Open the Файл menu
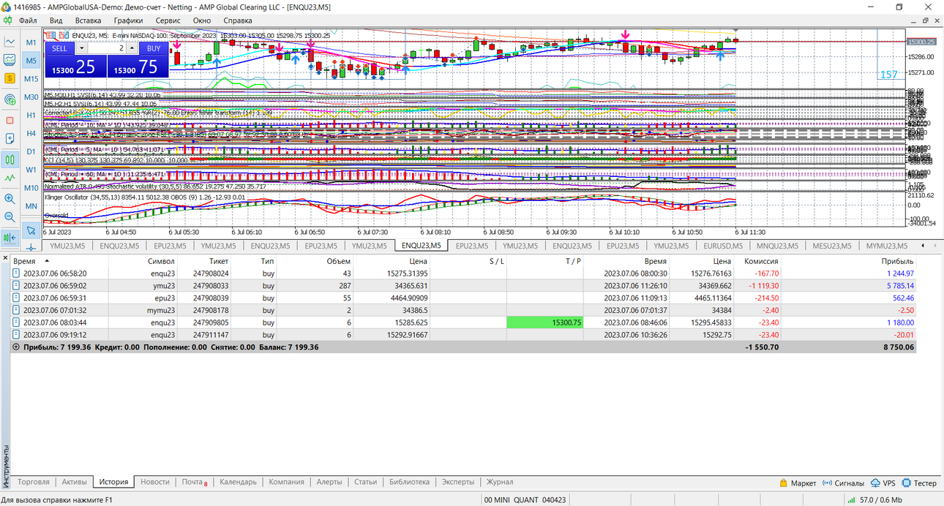 pos(28,20)
